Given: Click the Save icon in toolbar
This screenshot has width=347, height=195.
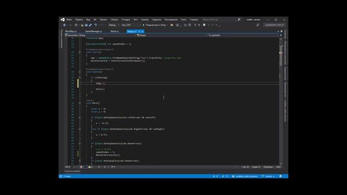Looking at the screenshot, I should click(x=86, y=25).
